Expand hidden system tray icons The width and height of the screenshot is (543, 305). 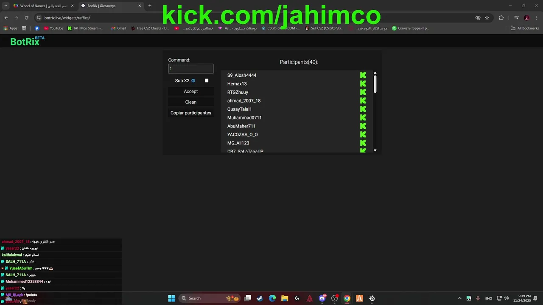click(x=460, y=298)
